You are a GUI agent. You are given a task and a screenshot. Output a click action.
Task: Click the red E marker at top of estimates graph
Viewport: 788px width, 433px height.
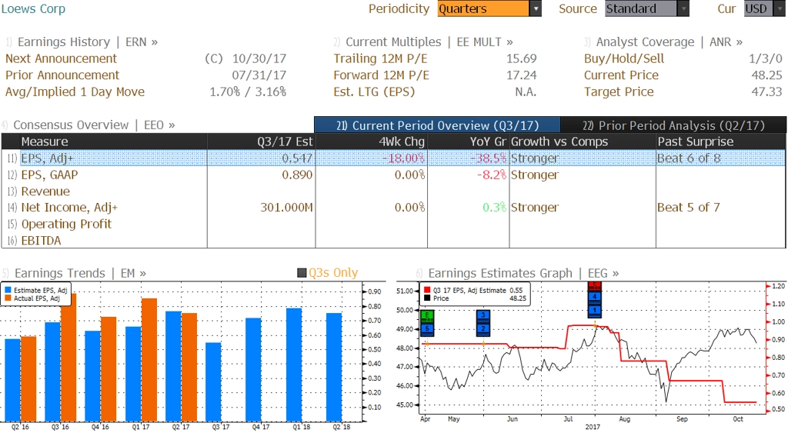(595, 285)
